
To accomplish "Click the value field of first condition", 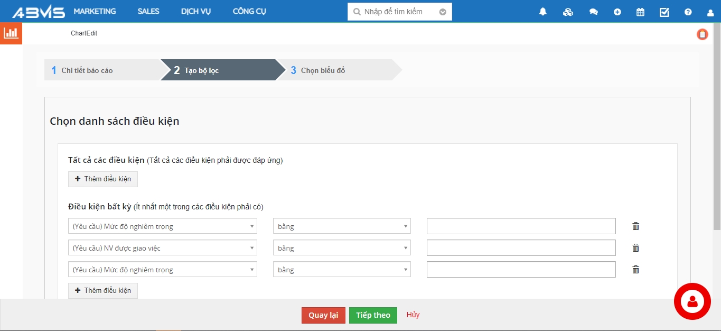I will pos(521,226).
